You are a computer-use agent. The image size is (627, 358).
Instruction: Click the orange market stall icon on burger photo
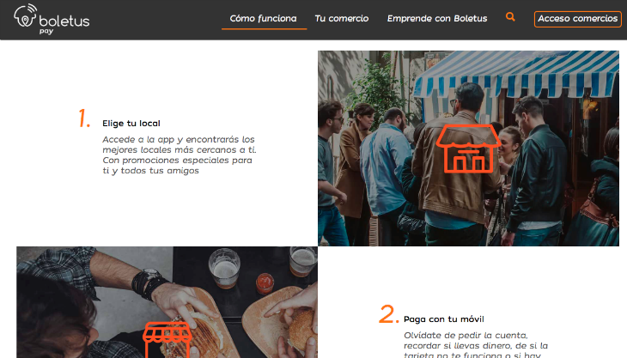tap(167, 340)
